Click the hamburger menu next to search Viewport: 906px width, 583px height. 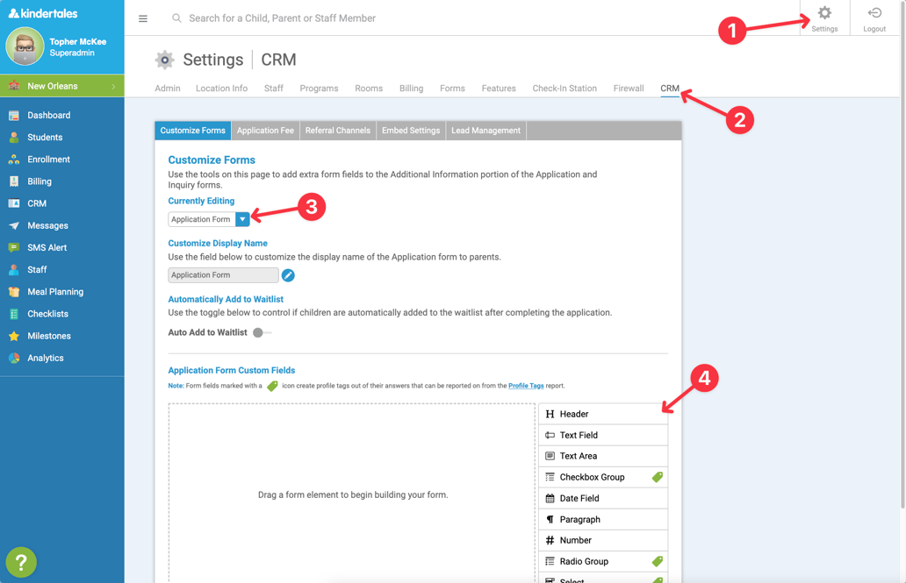click(142, 18)
